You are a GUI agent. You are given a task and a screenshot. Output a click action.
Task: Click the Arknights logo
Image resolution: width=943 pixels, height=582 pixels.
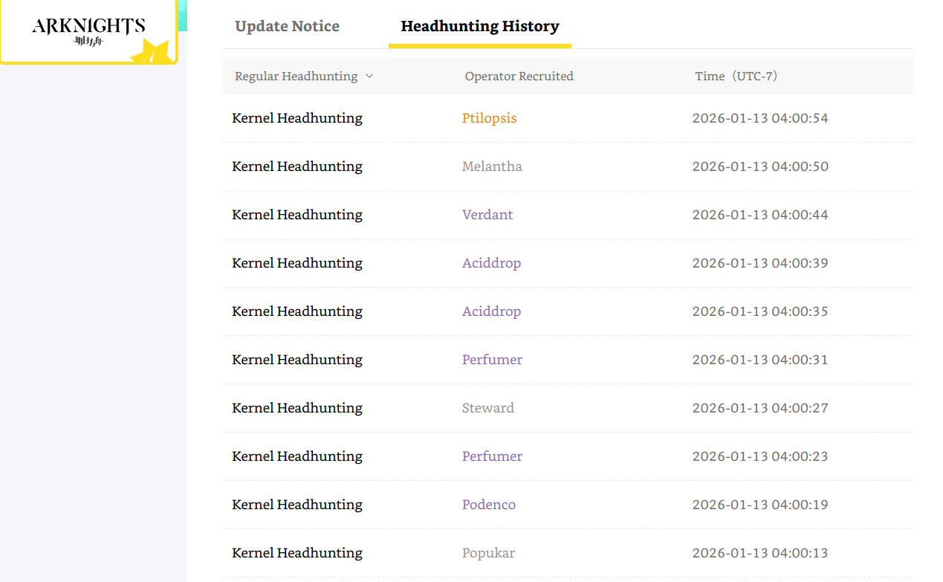88,31
